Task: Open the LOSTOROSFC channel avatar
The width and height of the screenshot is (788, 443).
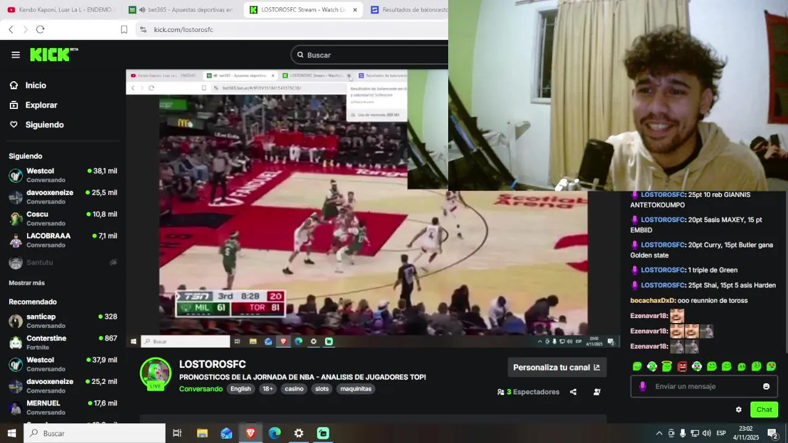Action: [x=155, y=373]
